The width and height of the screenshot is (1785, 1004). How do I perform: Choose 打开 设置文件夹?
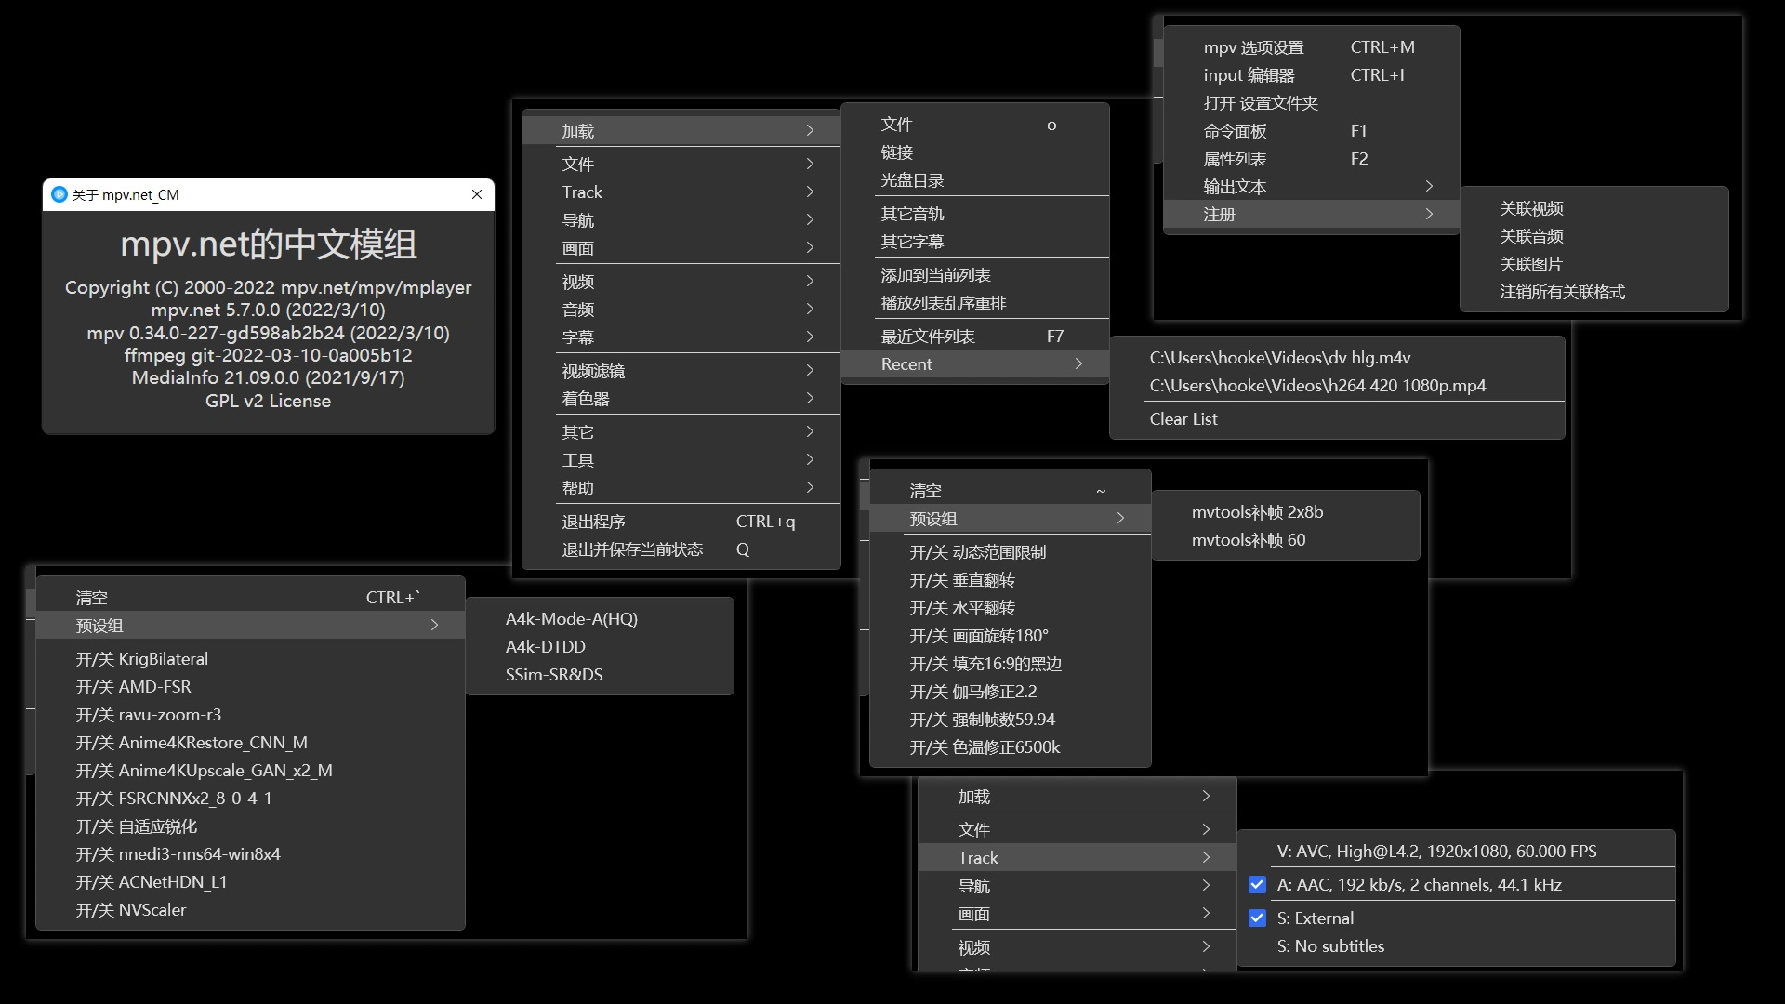pyautogui.click(x=1311, y=103)
